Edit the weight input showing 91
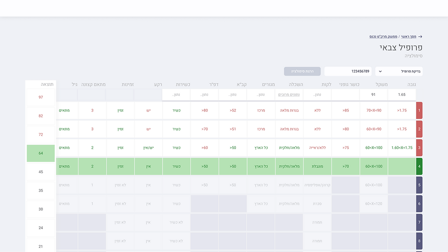 point(373,94)
